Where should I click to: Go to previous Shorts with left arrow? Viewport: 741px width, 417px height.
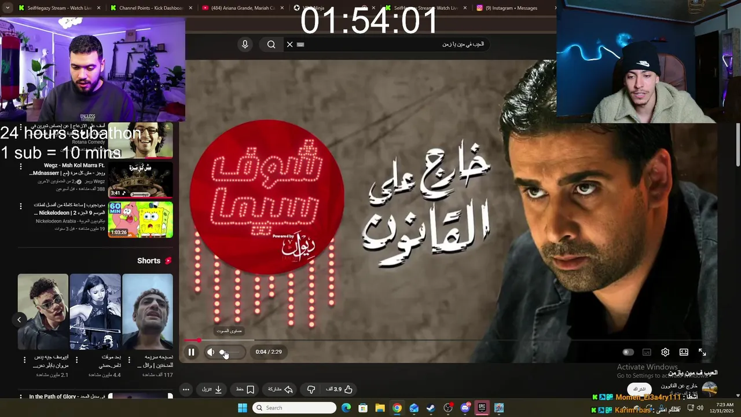click(19, 320)
